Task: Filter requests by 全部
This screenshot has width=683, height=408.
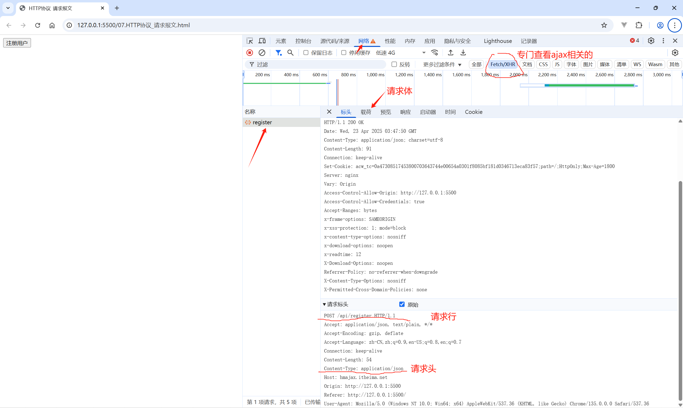Action: point(476,64)
